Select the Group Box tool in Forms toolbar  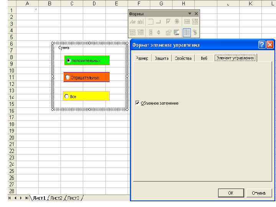[x=151, y=22]
